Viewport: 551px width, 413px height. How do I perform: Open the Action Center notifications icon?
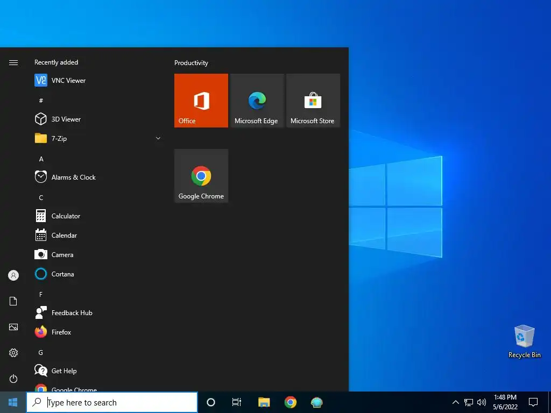point(533,402)
